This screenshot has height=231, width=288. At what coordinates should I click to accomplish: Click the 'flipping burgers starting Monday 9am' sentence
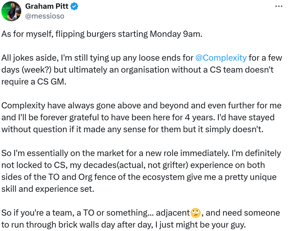pyautogui.click(x=102, y=34)
